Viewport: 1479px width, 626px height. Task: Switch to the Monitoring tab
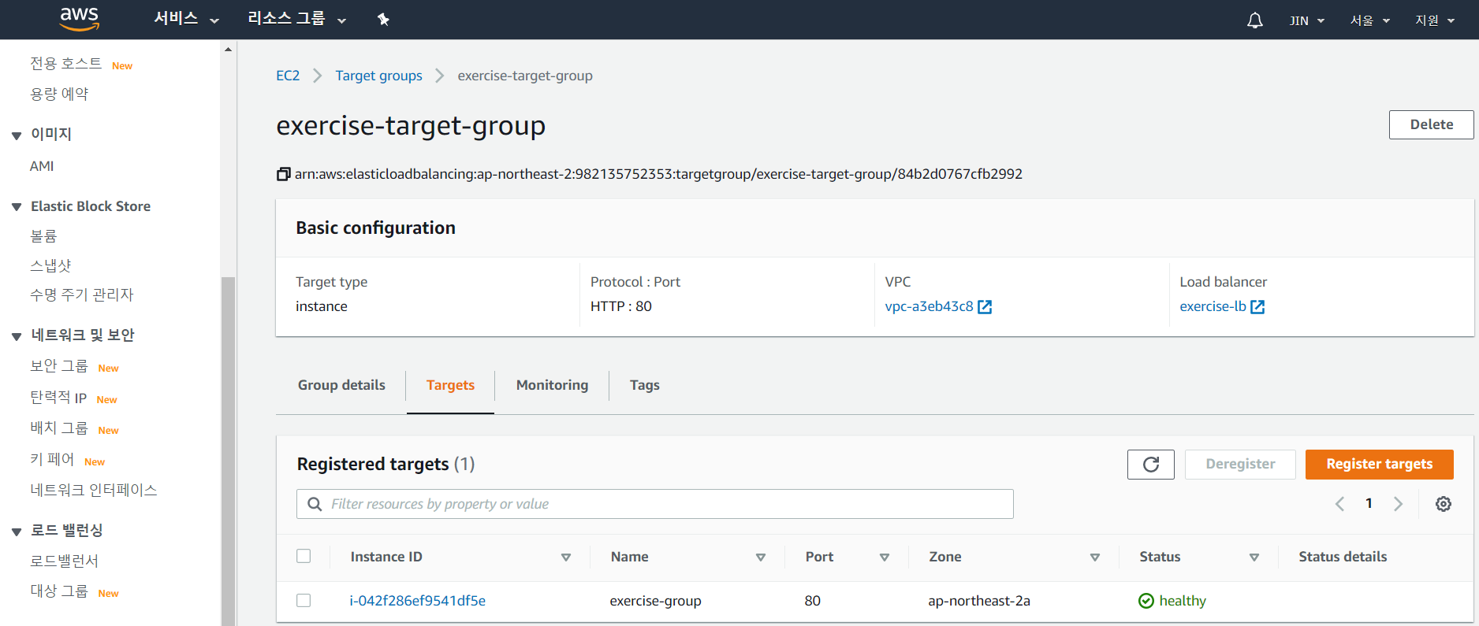552,385
